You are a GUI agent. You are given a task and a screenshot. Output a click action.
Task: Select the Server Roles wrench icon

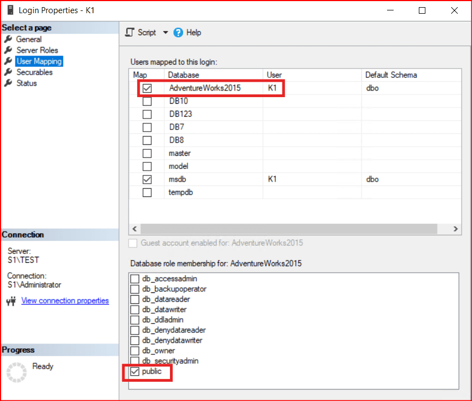(x=8, y=50)
